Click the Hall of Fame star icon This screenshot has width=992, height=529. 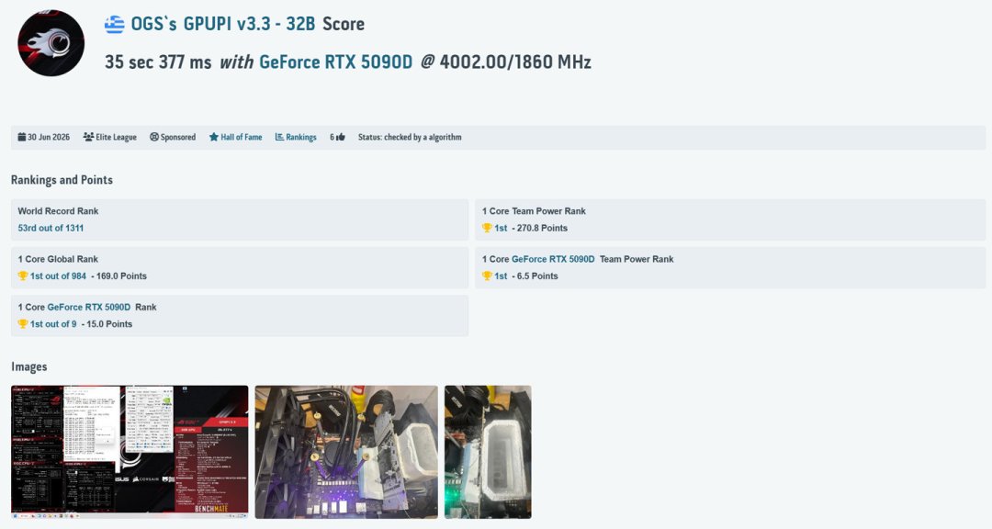[x=214, y=137]
